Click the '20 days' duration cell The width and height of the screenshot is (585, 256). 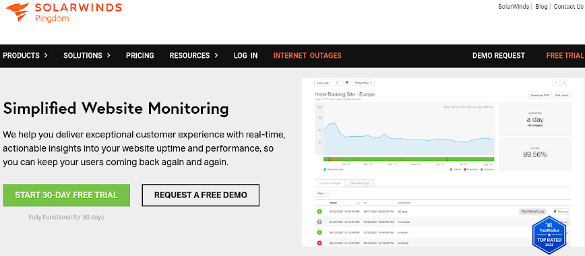click(402, 212)
